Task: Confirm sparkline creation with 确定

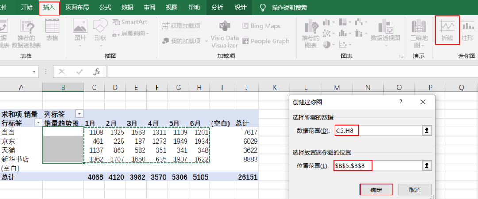Action: coord(376,190)
